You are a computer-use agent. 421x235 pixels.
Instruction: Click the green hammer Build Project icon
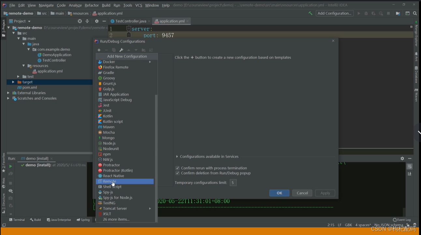(310, 13)
